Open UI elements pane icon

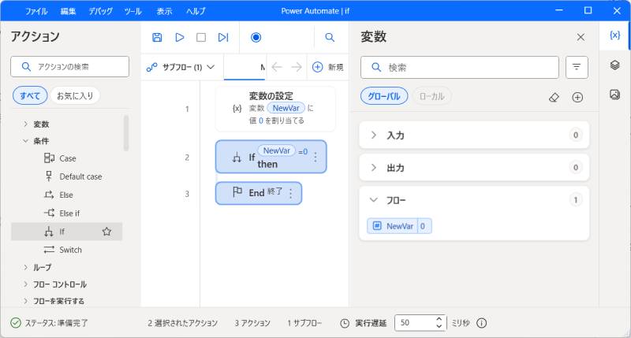tap(615, 65)
